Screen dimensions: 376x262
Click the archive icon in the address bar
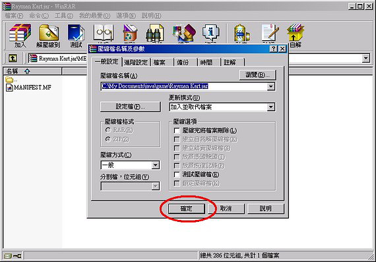(33, 58)
